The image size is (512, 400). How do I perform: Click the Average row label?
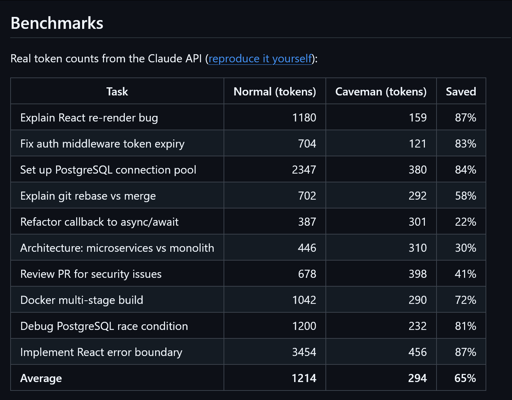click(41, 378)
